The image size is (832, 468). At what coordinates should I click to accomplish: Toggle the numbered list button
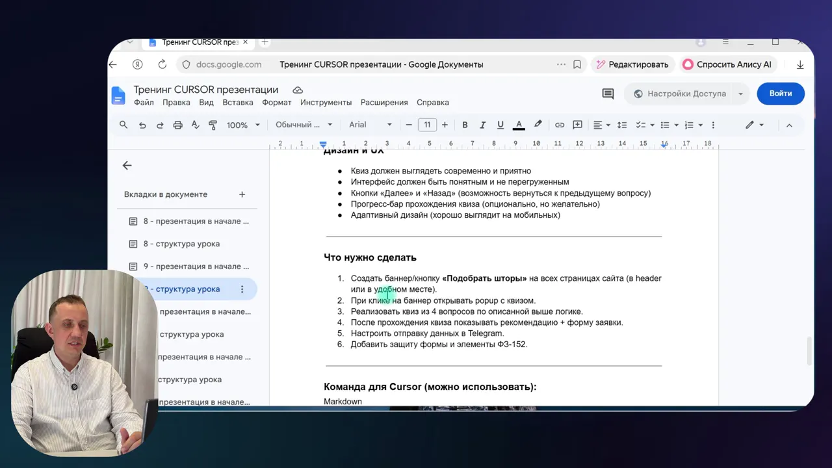click(689, 125)
